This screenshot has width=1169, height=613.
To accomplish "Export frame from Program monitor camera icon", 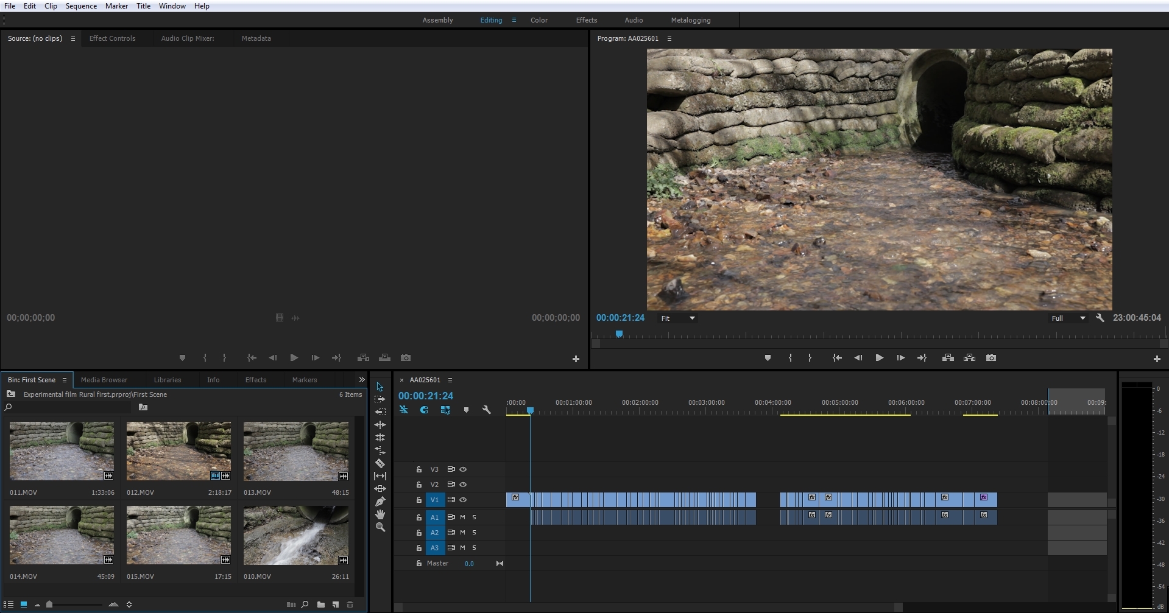I will click(991, 358).
